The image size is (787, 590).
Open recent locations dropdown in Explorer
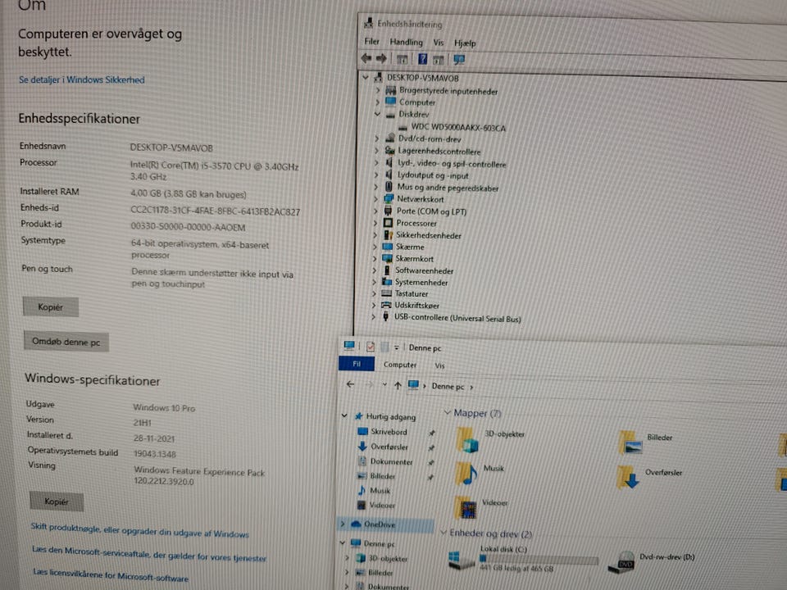384,385
